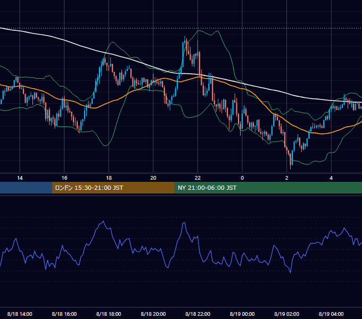Click the 14 hour label on price chart axis
Viewport: 362px width, 319px height.
click(x=20, y=178)
